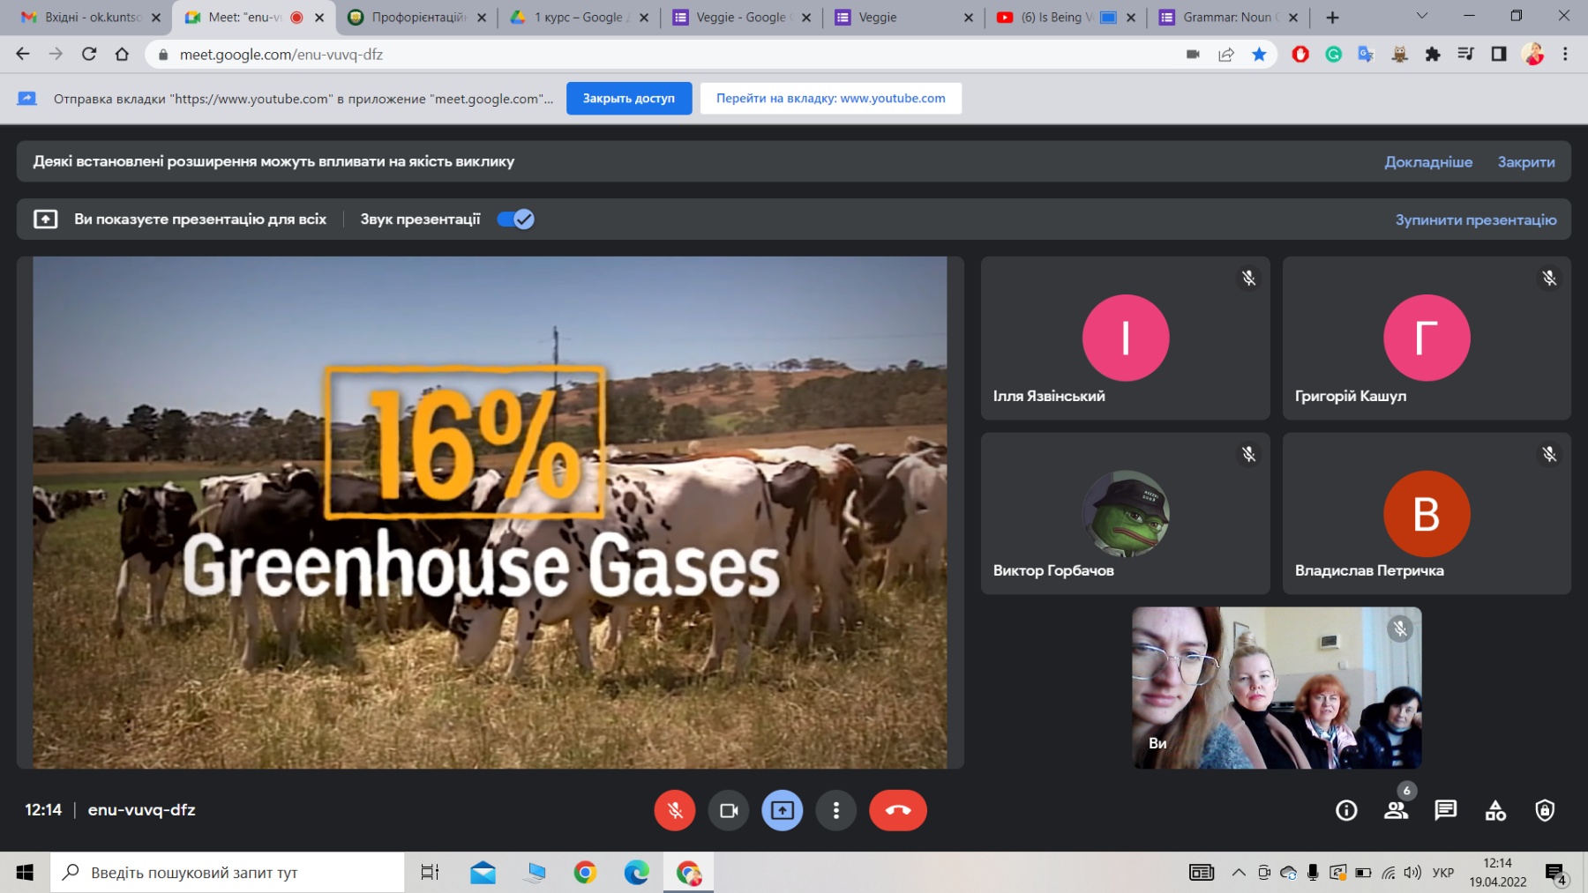Screen dimensions: 1588x893
Task: Expand the browser tab search chevron
Action: pyautogui.click(x=1421, y=16)
